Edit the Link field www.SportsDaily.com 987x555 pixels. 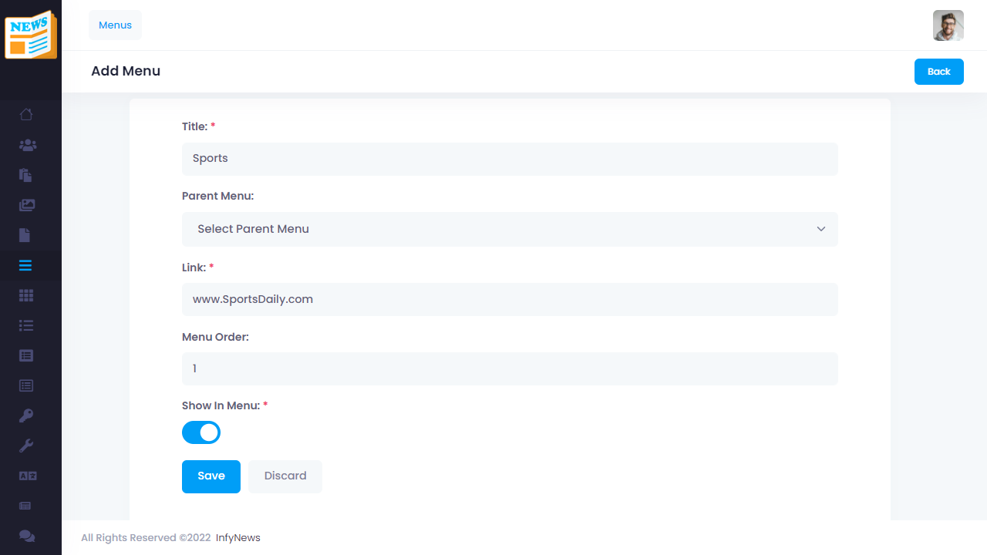coord(510,299)
